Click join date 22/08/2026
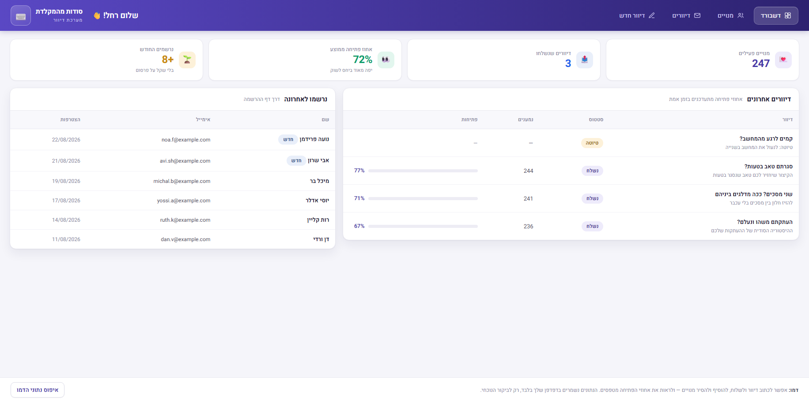Image resolution: width=809 pixels, height=402 pixels. point(66,140)
